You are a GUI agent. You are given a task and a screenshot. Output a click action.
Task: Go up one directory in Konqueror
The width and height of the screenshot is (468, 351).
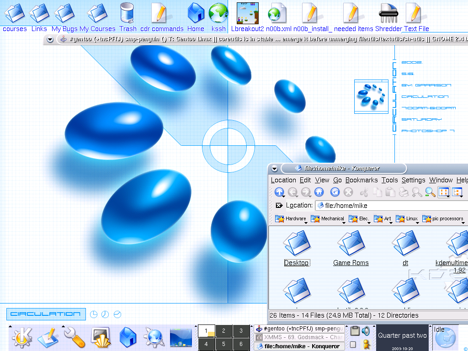click(279, 192)
